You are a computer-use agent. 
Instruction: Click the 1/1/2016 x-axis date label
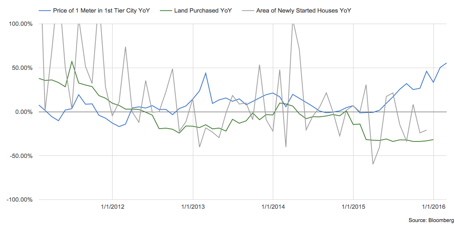click(x=433, y=207)
